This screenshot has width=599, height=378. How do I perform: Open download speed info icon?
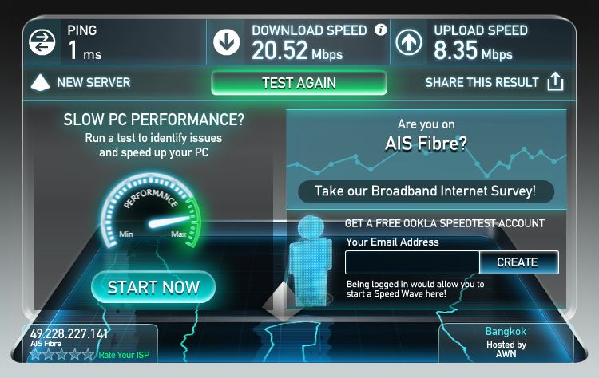pos(380,30)
